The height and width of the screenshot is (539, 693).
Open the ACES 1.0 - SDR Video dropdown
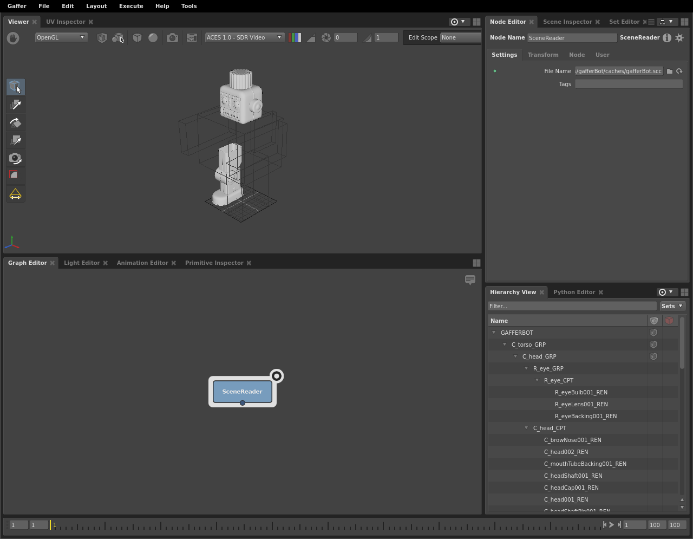click(244, 37)
